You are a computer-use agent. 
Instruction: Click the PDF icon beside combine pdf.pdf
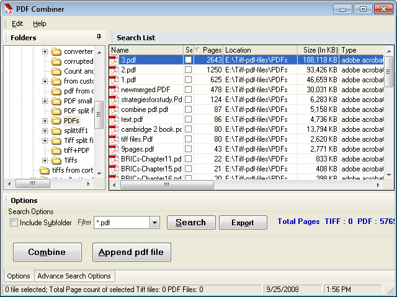click(114, 110)
